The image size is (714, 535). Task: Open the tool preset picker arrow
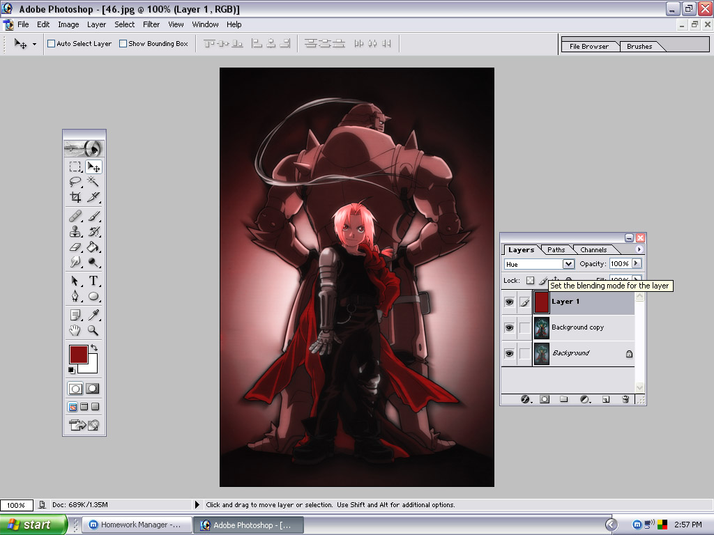34,44
